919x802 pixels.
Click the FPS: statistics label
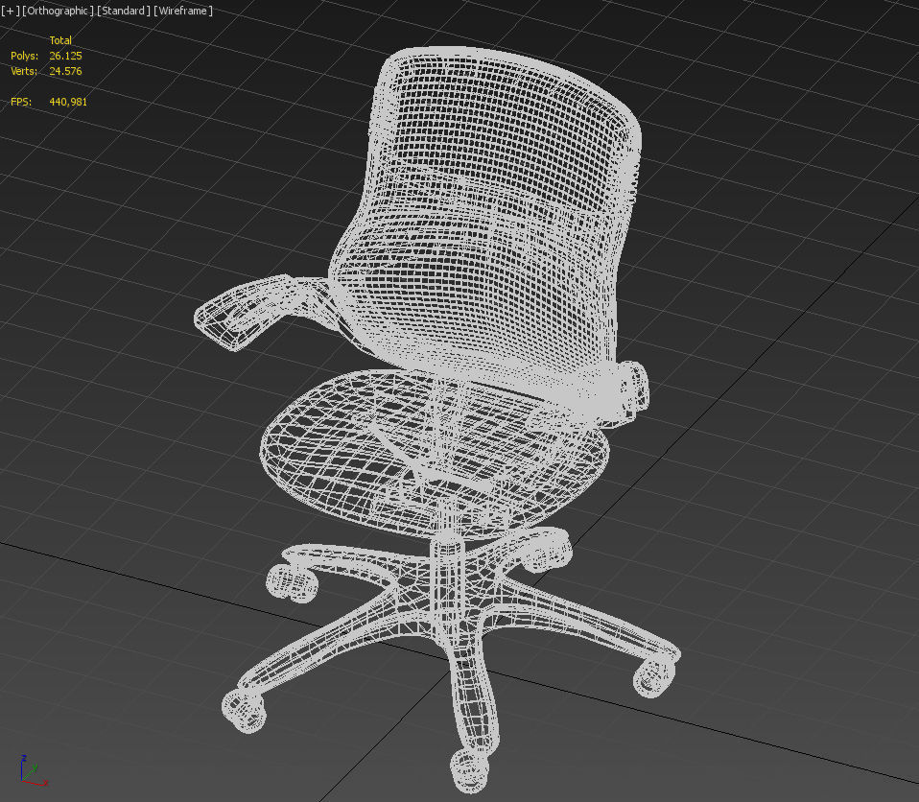tap(20, 102)
